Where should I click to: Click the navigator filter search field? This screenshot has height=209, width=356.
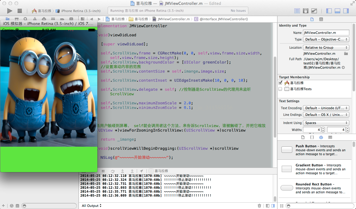(x=49, y=206)
